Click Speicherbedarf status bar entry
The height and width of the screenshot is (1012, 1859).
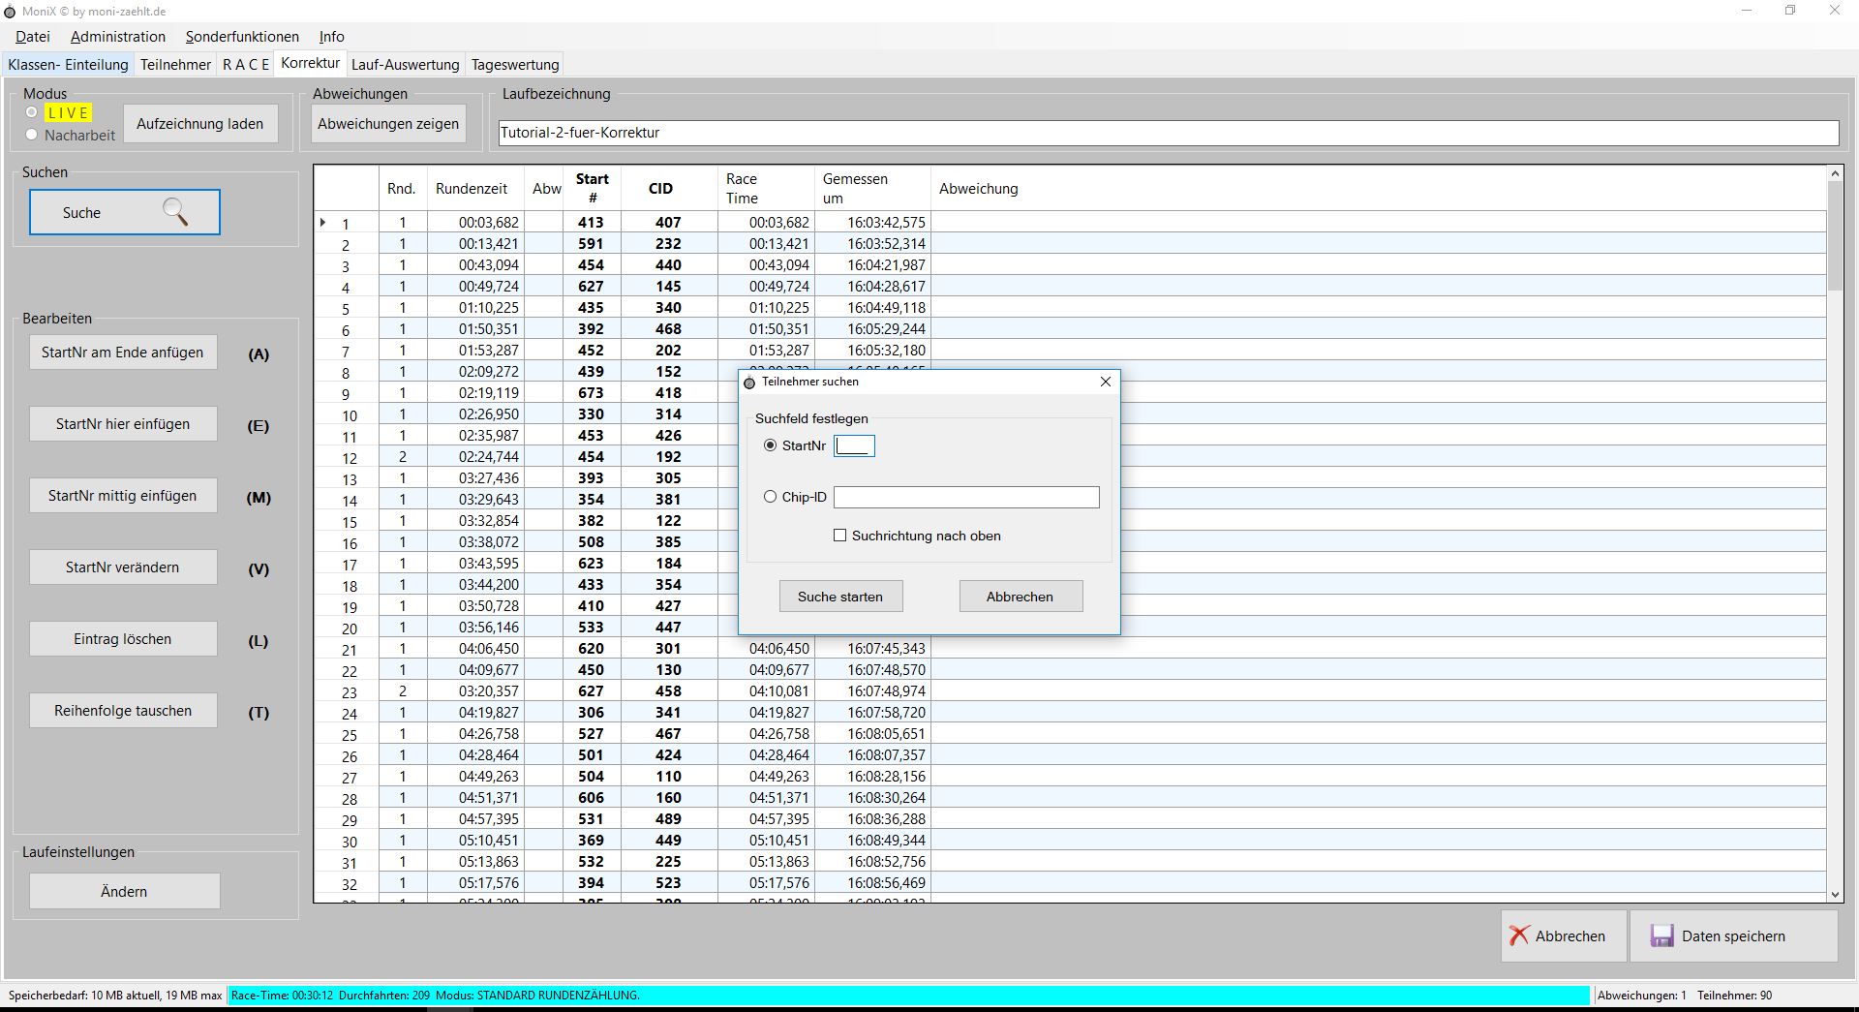pyautogui.click(x=115, y=995)
